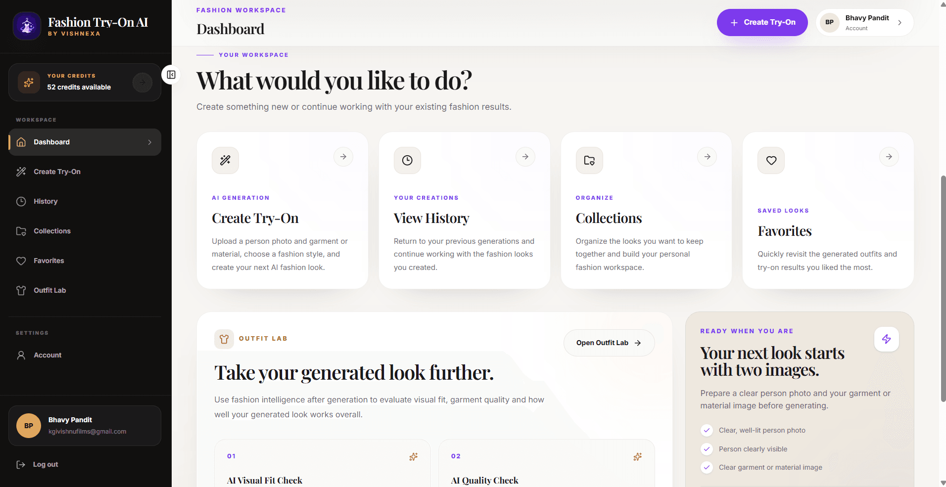Viewport: 946px width, 487px height.
Task: Click the person icon next to Account
Action: coord(21,355)
